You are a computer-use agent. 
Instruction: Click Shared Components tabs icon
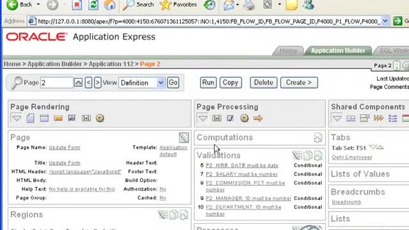pyautogui.click(x=351, y=118)
